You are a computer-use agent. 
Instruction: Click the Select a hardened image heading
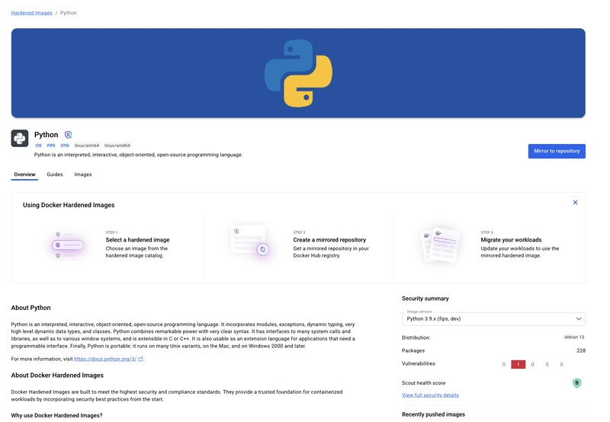(138, 240)
